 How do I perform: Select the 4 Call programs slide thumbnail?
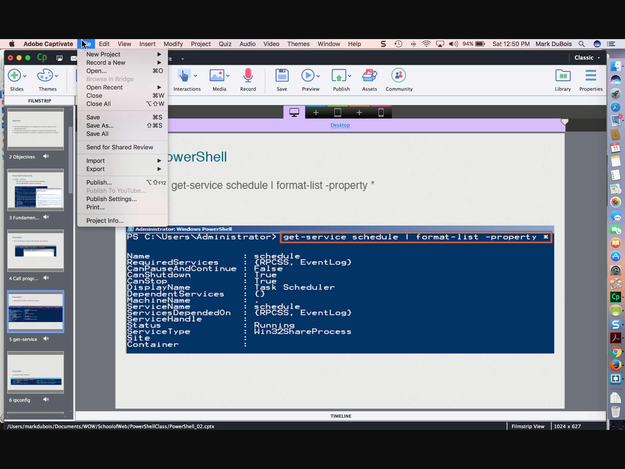36,251
